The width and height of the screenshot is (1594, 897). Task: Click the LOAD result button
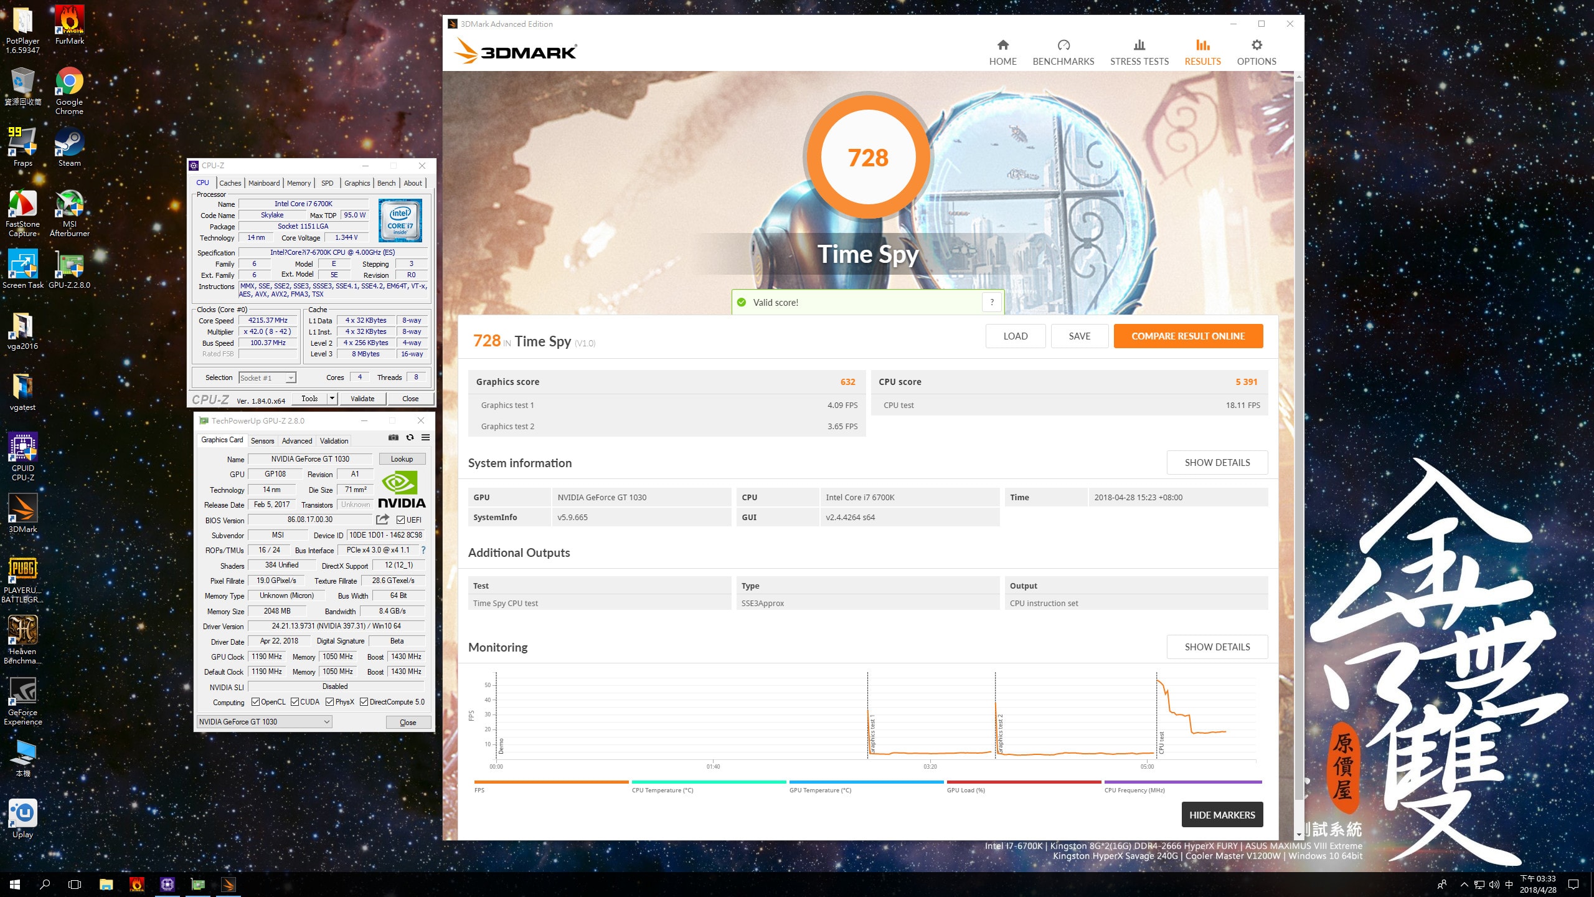(x=1016, y=336)
